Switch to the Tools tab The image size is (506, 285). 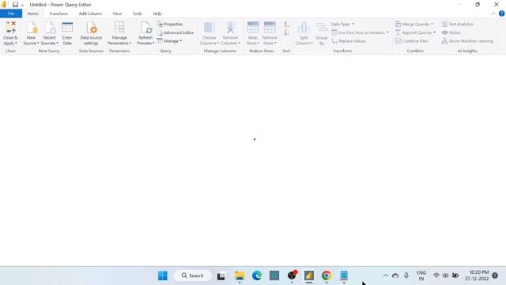coord(138,13)
